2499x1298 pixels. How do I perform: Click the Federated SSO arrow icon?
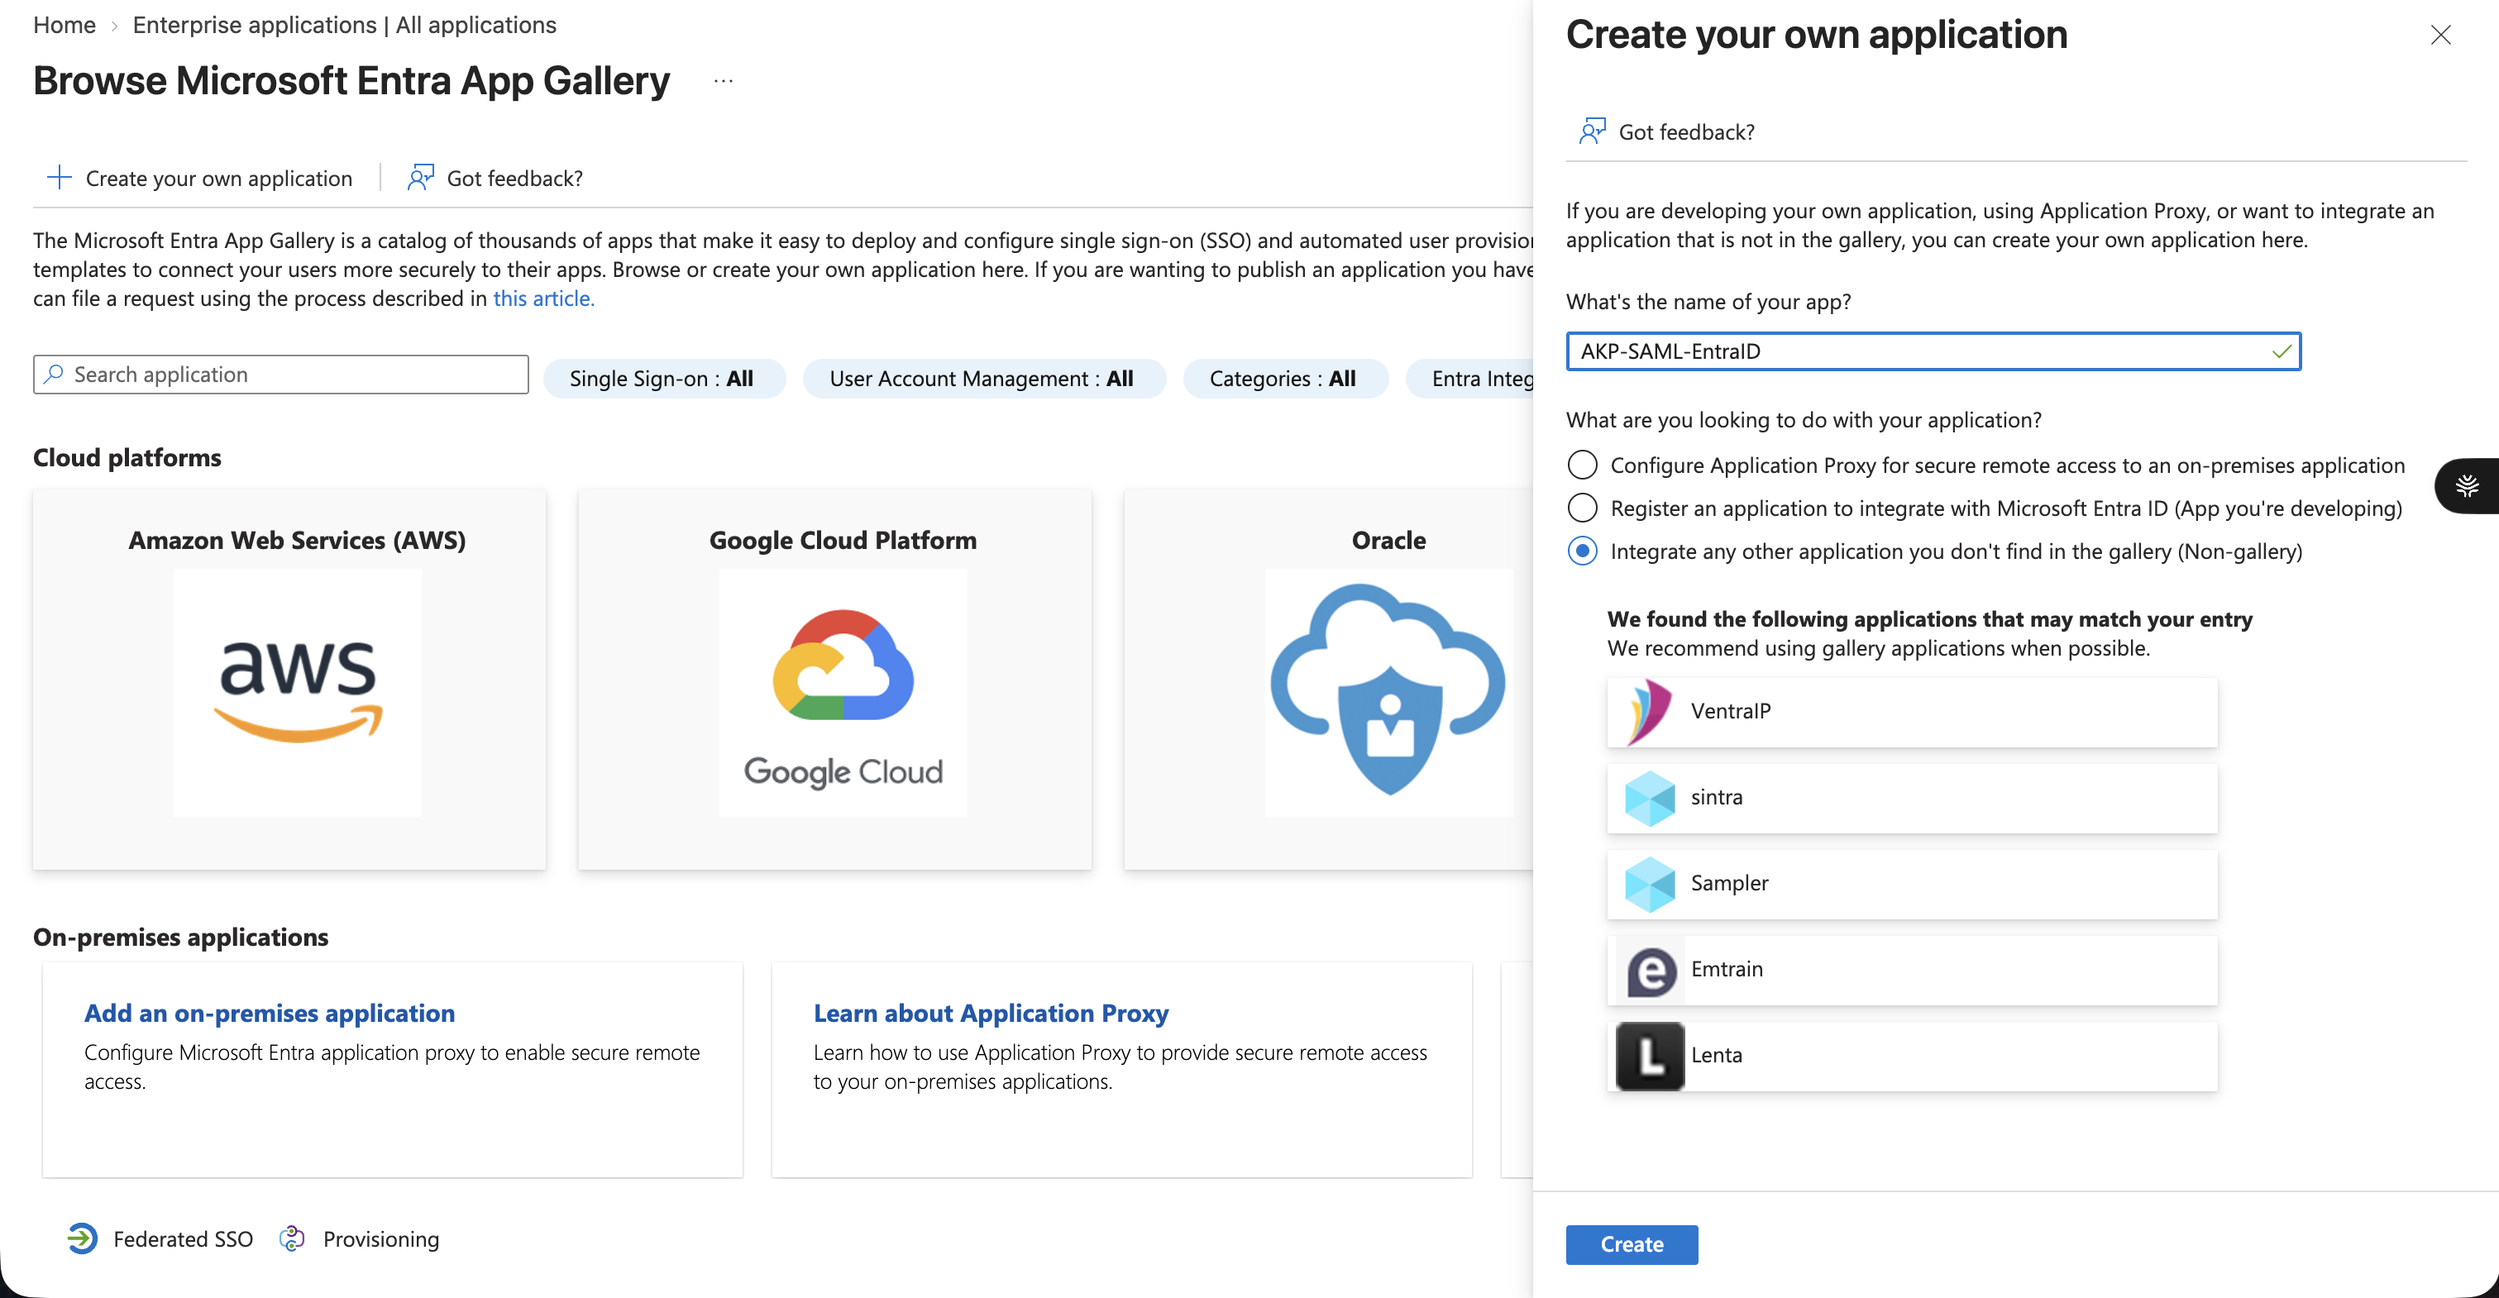pyautogui.click(x=83, y=1238)
